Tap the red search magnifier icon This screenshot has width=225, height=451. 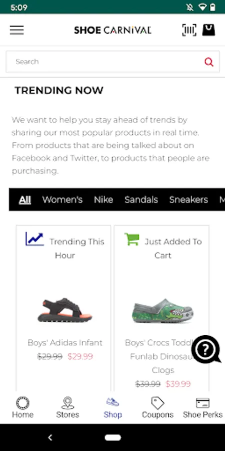[x=209, y=62]
